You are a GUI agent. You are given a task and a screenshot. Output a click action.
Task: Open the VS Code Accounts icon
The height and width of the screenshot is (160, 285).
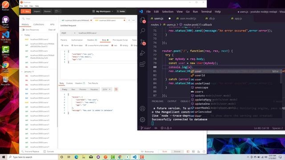142,108
